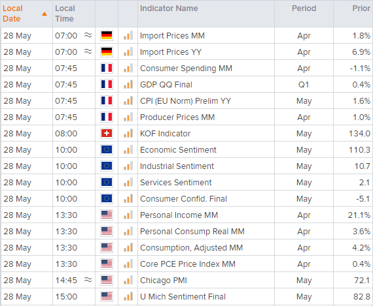373x306 pixels.
Task: Click importance bars icon for Personal Income MM
Action: coord(128,215)
